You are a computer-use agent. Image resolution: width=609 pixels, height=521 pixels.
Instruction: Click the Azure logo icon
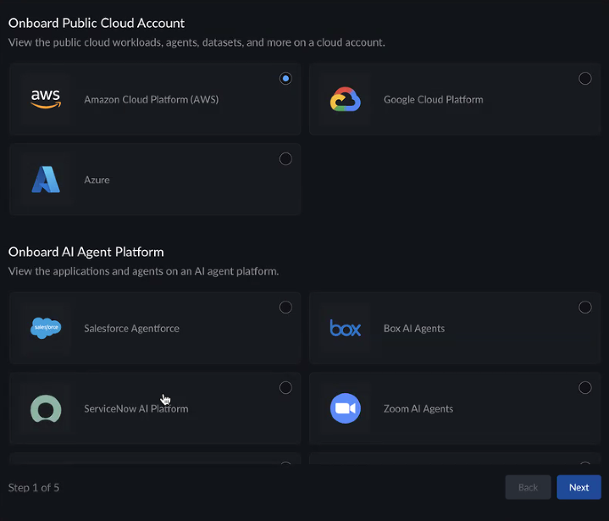pyautogui.click(x=46, y=180)
